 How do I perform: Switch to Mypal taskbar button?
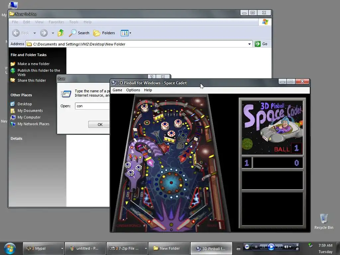point(41,248)
